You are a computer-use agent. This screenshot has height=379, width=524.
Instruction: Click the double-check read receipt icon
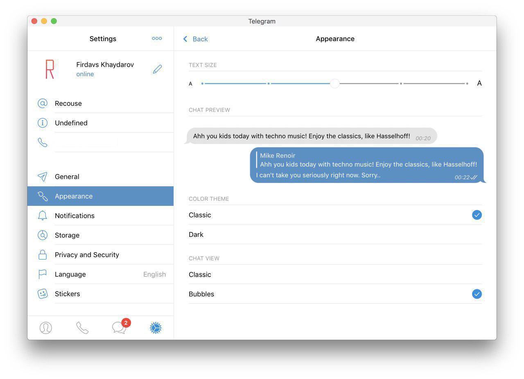coord(474,177)
